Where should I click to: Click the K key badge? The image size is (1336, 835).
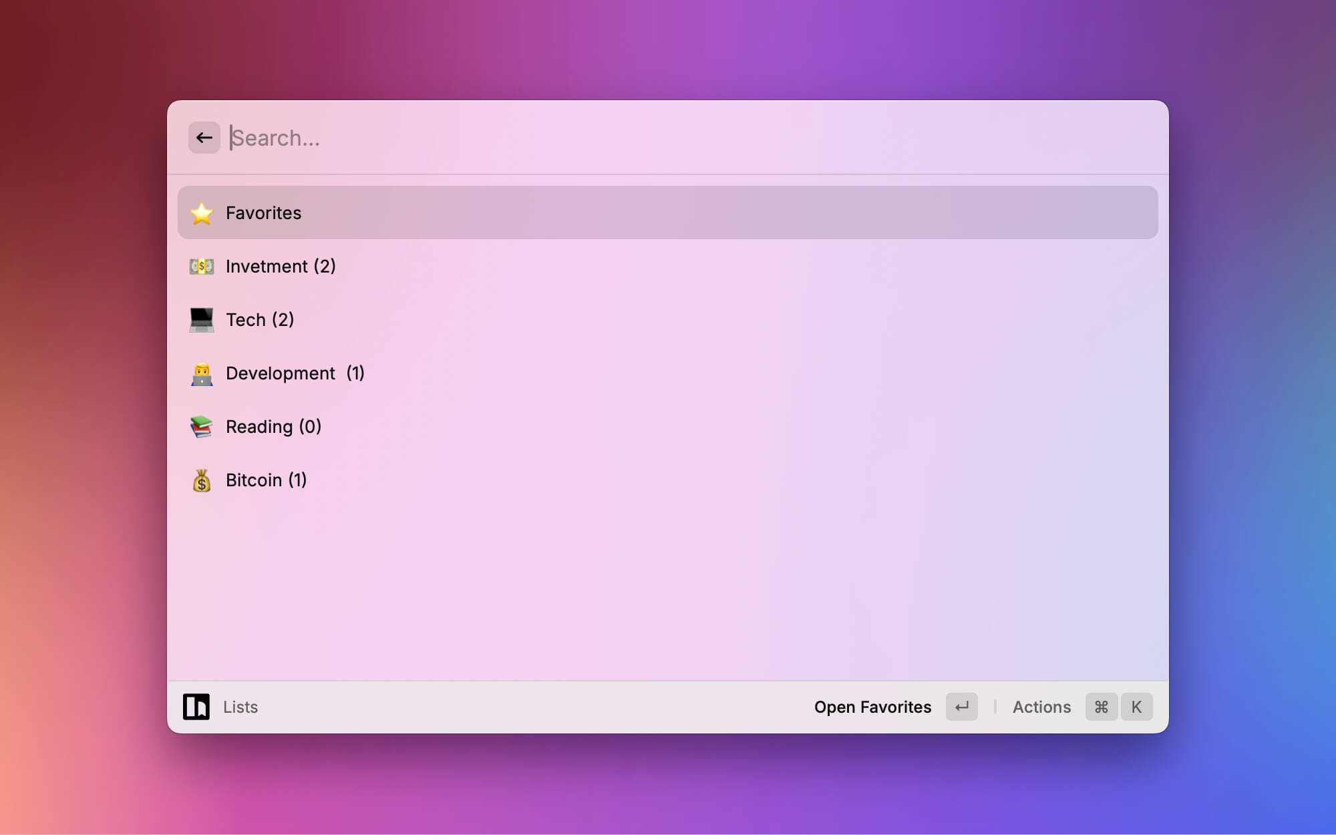pyautogui.click(x=1136, y=707)
